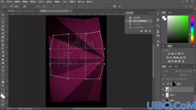This screenshot has height=110, width=196.
Task: Hide the top masked adjustment layer
Action: click(x=163, y=84)
